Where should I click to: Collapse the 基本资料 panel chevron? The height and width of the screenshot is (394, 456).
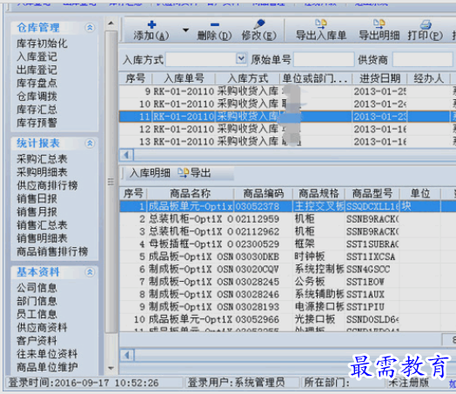click(x=90, y=272)
